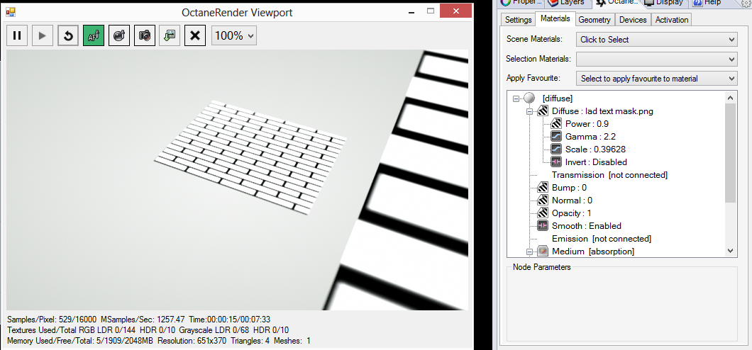
Task: Click the Scale float icon
Action: pos(556,149)
